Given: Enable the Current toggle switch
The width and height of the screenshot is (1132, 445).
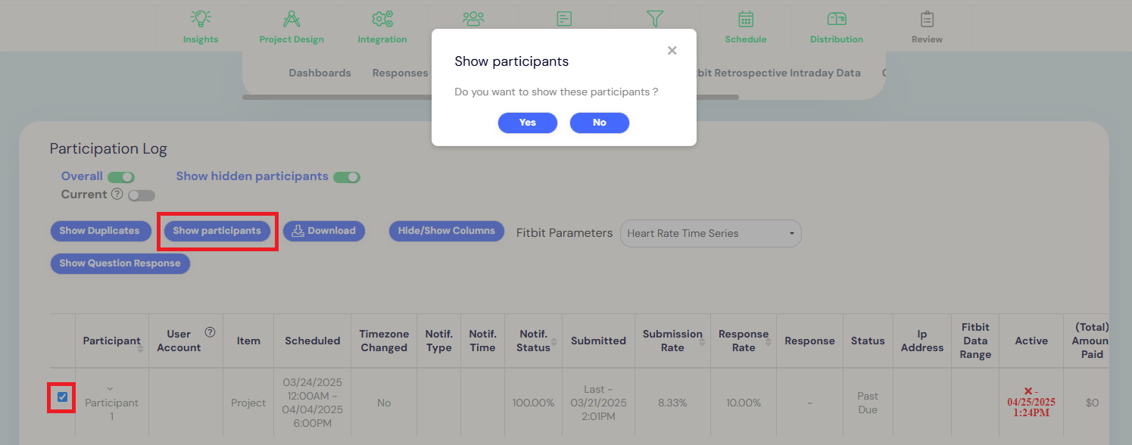Looking at the screenshot, I should [x=141, y=195].
